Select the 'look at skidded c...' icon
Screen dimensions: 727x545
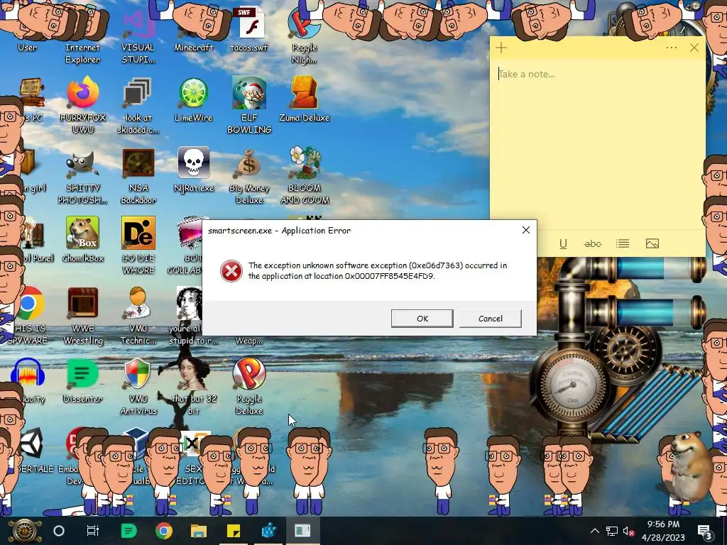(x=138, y=106)
